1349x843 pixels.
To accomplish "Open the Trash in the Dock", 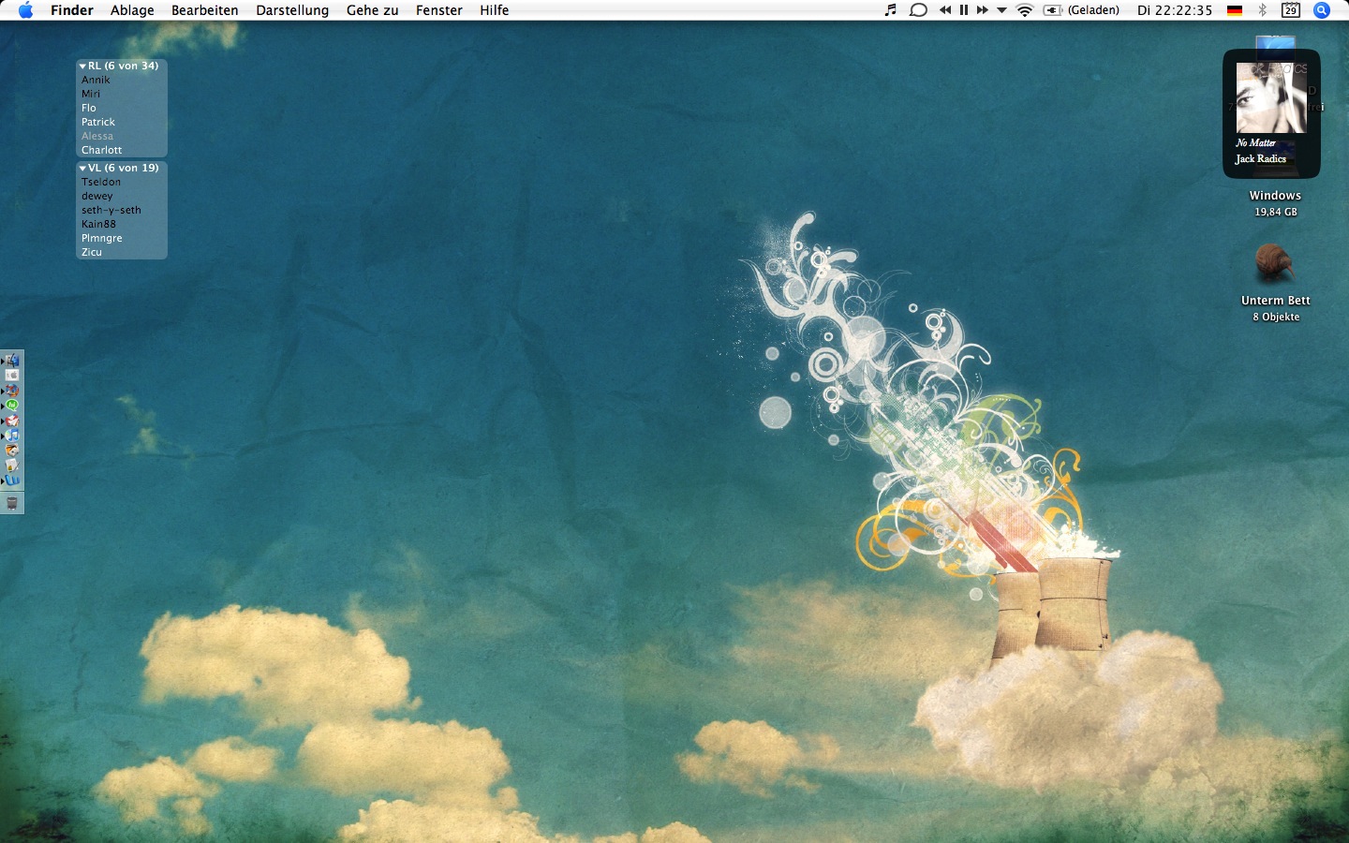I will coord(12,504).
